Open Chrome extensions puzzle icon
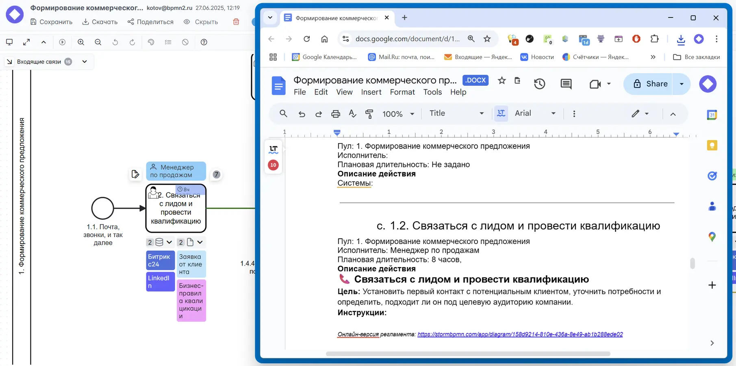This screenshot has height=366, width=736. [654, 39]
